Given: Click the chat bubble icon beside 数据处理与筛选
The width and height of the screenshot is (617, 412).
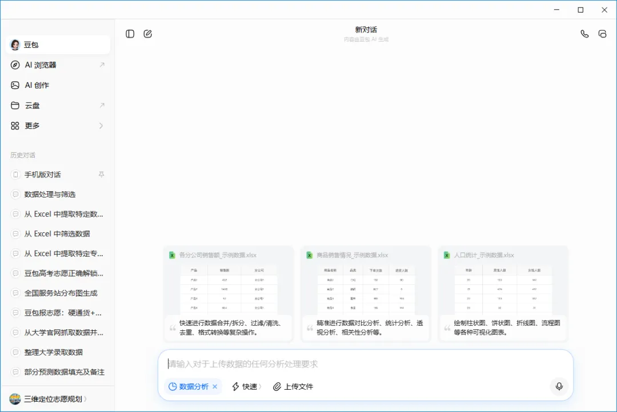Looking at the screenshot, I should 15,194.
